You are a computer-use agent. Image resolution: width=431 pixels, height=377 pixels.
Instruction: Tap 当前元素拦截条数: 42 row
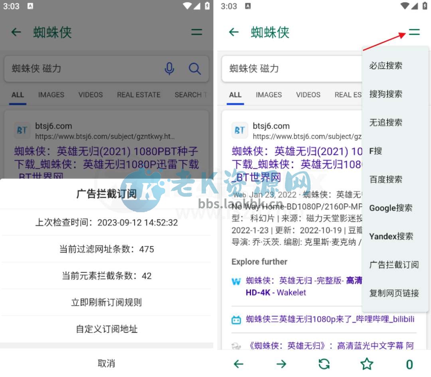(107, 276)
